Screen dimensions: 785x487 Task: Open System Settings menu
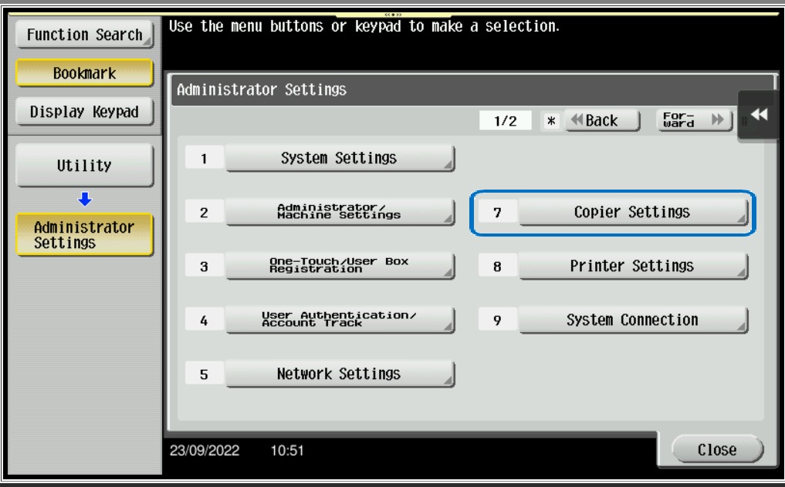[338, 159]
